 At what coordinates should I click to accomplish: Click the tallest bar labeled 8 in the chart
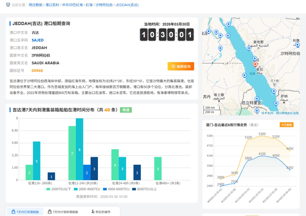tap(79, 149)
